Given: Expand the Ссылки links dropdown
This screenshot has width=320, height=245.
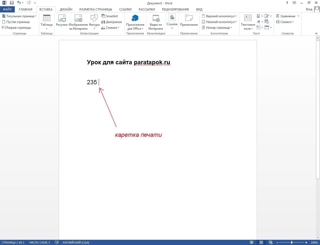Looking at the screenshot, I should (x=172, y=22).
